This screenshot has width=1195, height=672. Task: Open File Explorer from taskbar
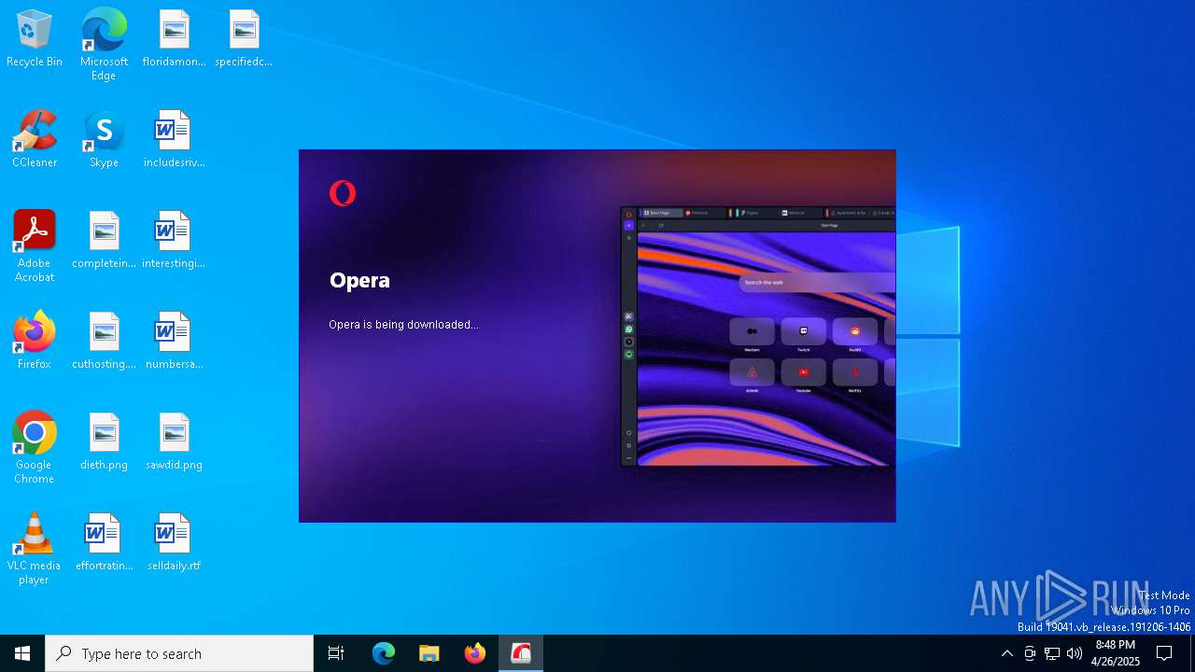(x=429, y=653)
